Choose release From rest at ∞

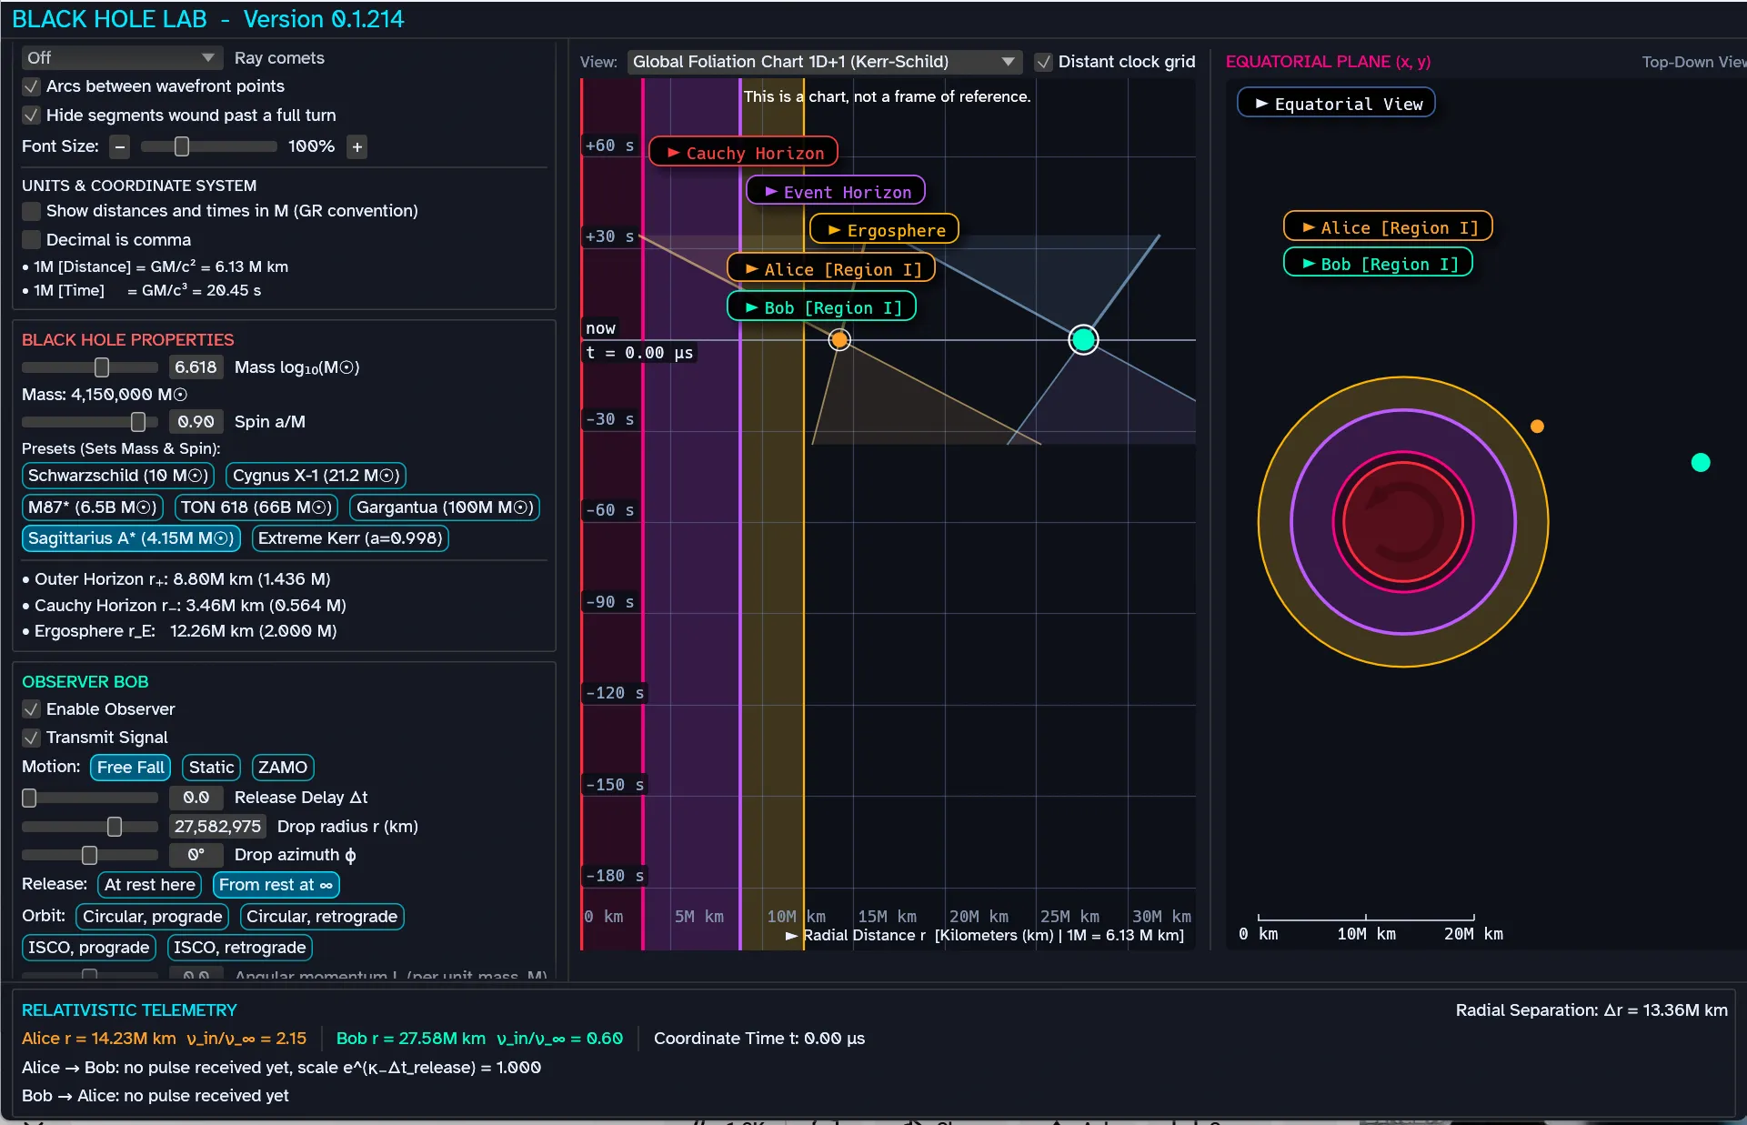(276, 885)
